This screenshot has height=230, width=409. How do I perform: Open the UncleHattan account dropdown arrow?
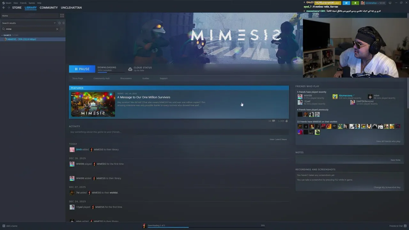pyautogui.click(x=378, y=3)
